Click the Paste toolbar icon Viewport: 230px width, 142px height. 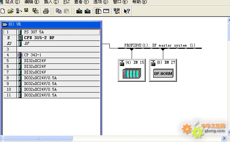tap(67, 11)
